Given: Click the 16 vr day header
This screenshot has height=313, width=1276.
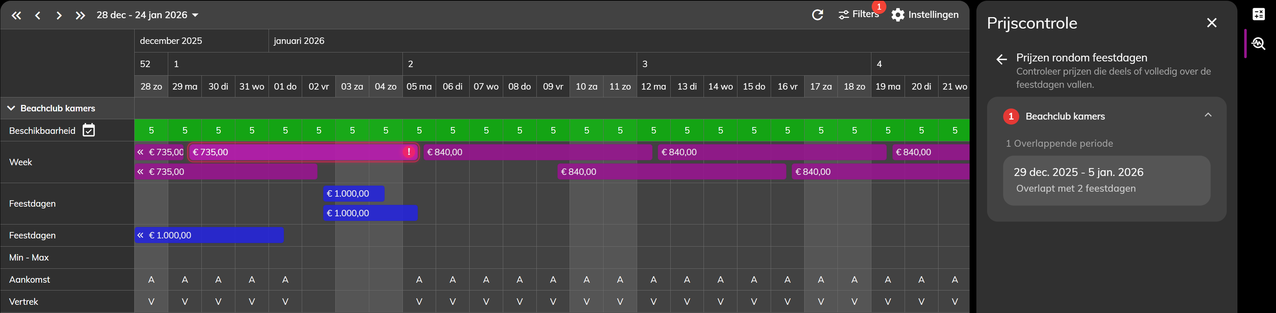Looking at the screenshot, I should point(787,87).
